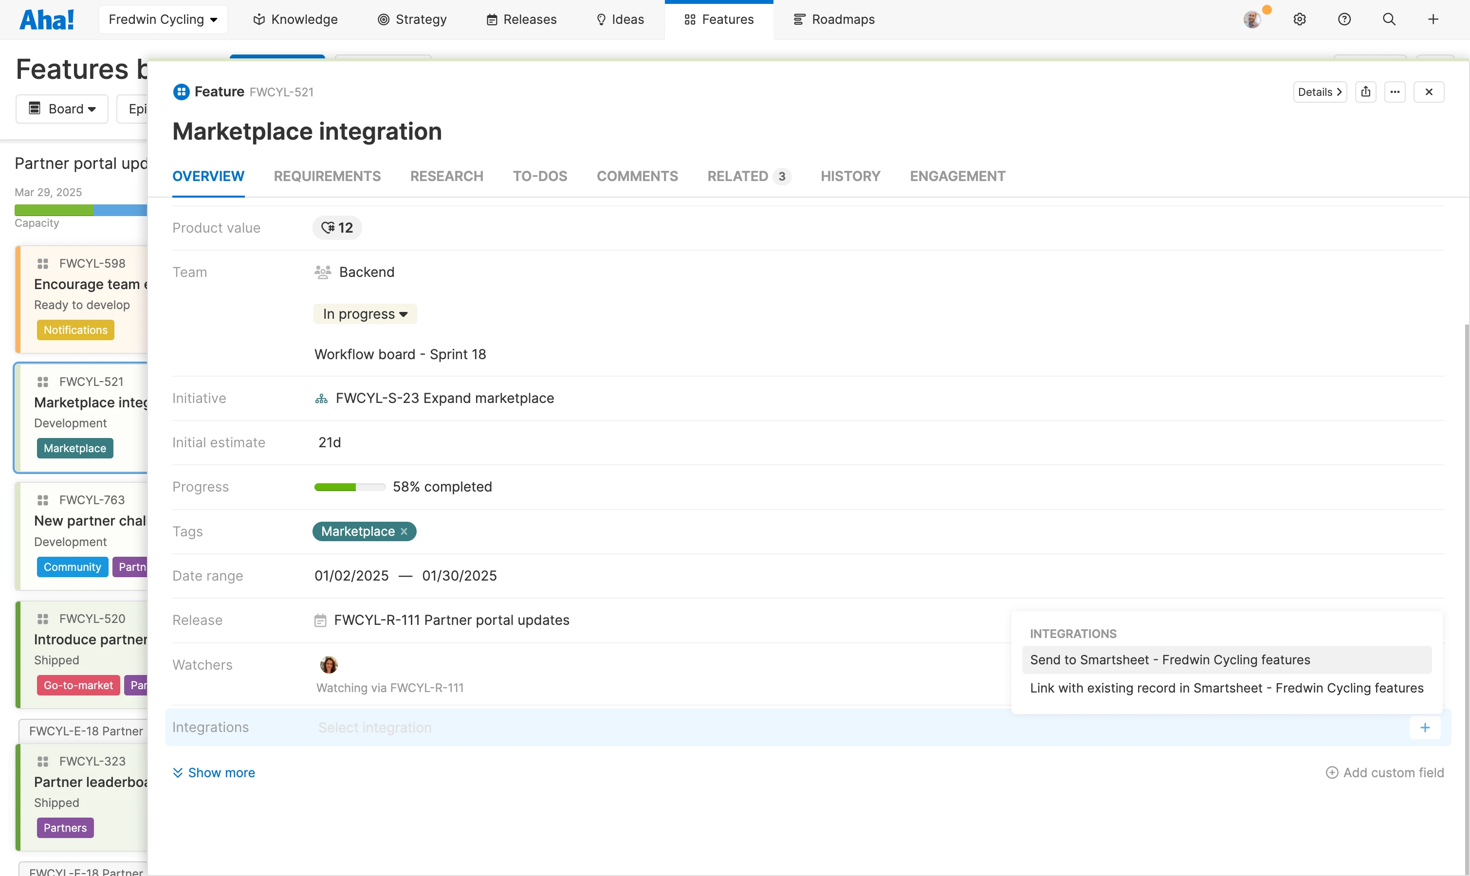1470x876 pixels.
Task: Expand the Board view dropdown
Action: click(62, 109)
